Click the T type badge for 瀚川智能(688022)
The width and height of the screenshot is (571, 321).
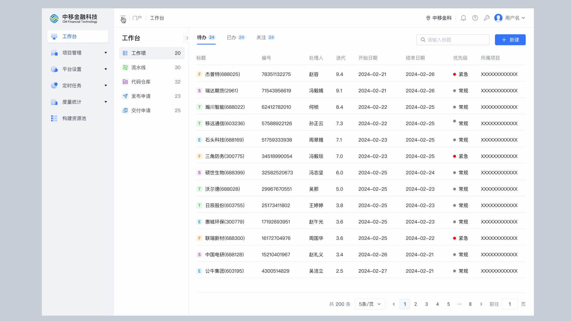[199, 107]
